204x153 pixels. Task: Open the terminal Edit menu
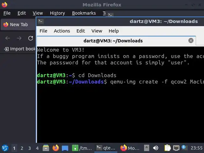click(81, 31)
